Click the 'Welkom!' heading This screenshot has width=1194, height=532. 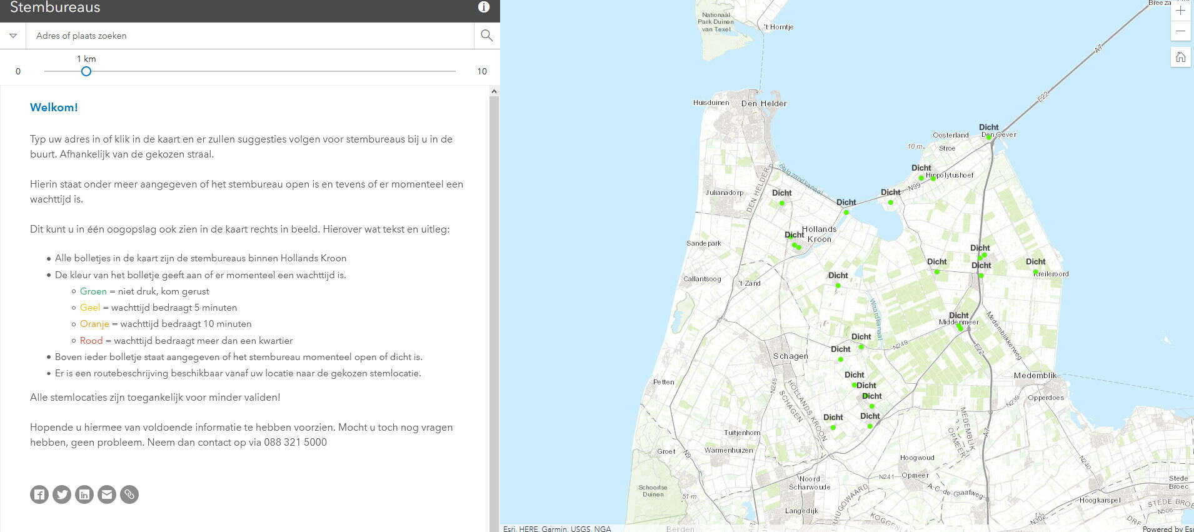(54, 108)
